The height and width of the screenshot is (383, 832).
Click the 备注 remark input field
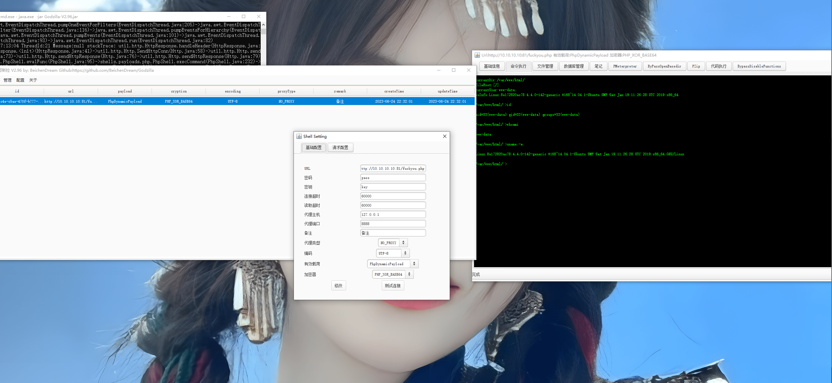pyautogui.click(x=393, y=233)
